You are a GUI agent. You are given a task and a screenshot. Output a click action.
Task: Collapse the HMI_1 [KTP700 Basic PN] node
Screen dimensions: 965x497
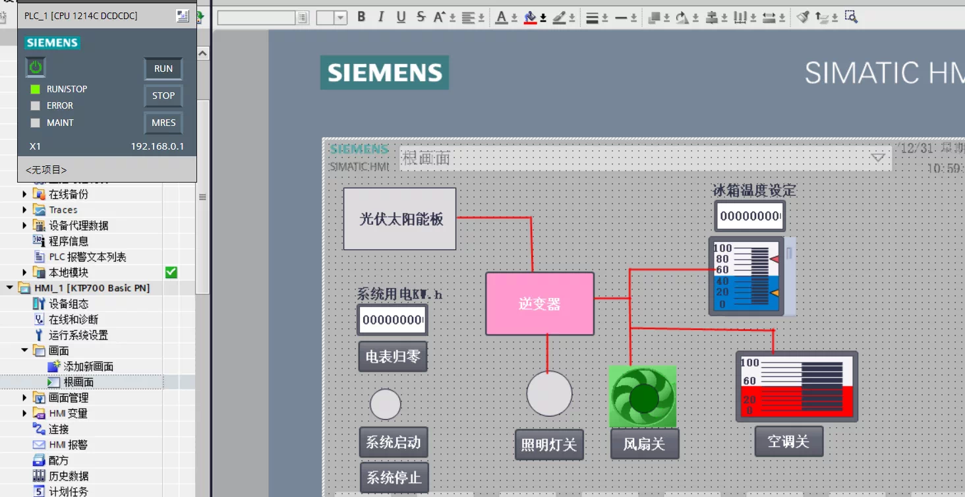(9, 288)
